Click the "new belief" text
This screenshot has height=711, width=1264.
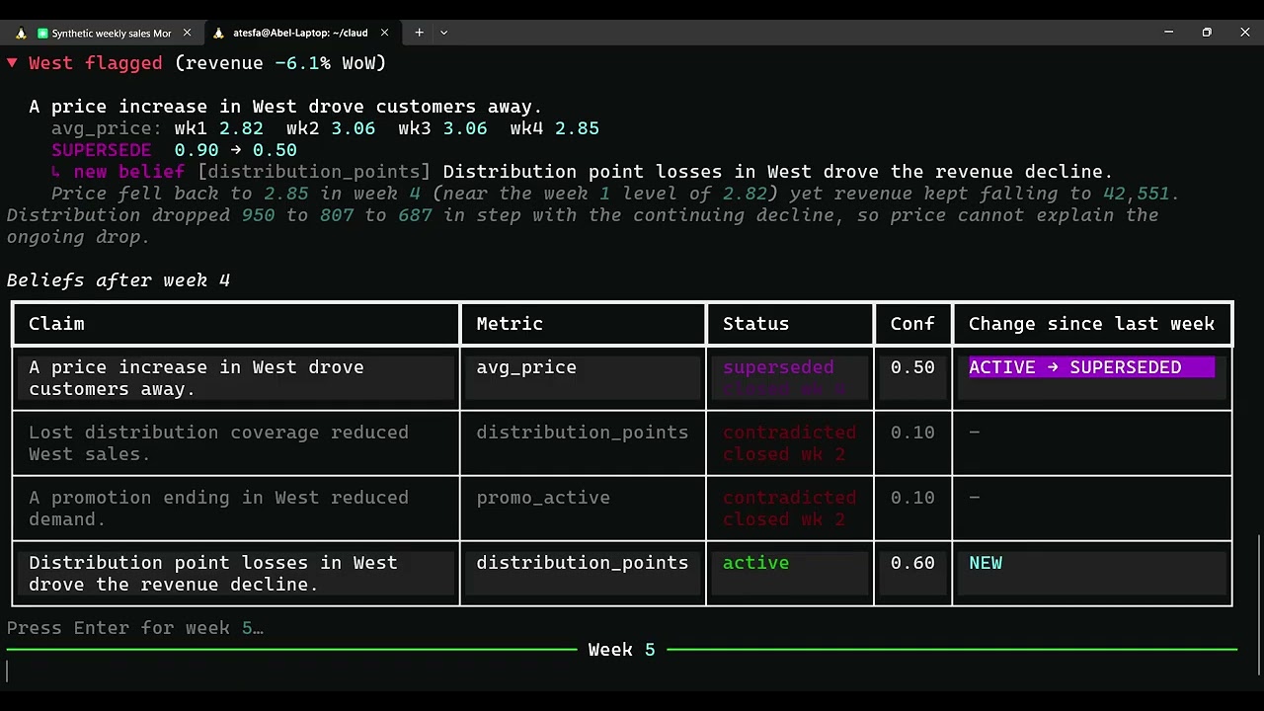tap(128, 172)
